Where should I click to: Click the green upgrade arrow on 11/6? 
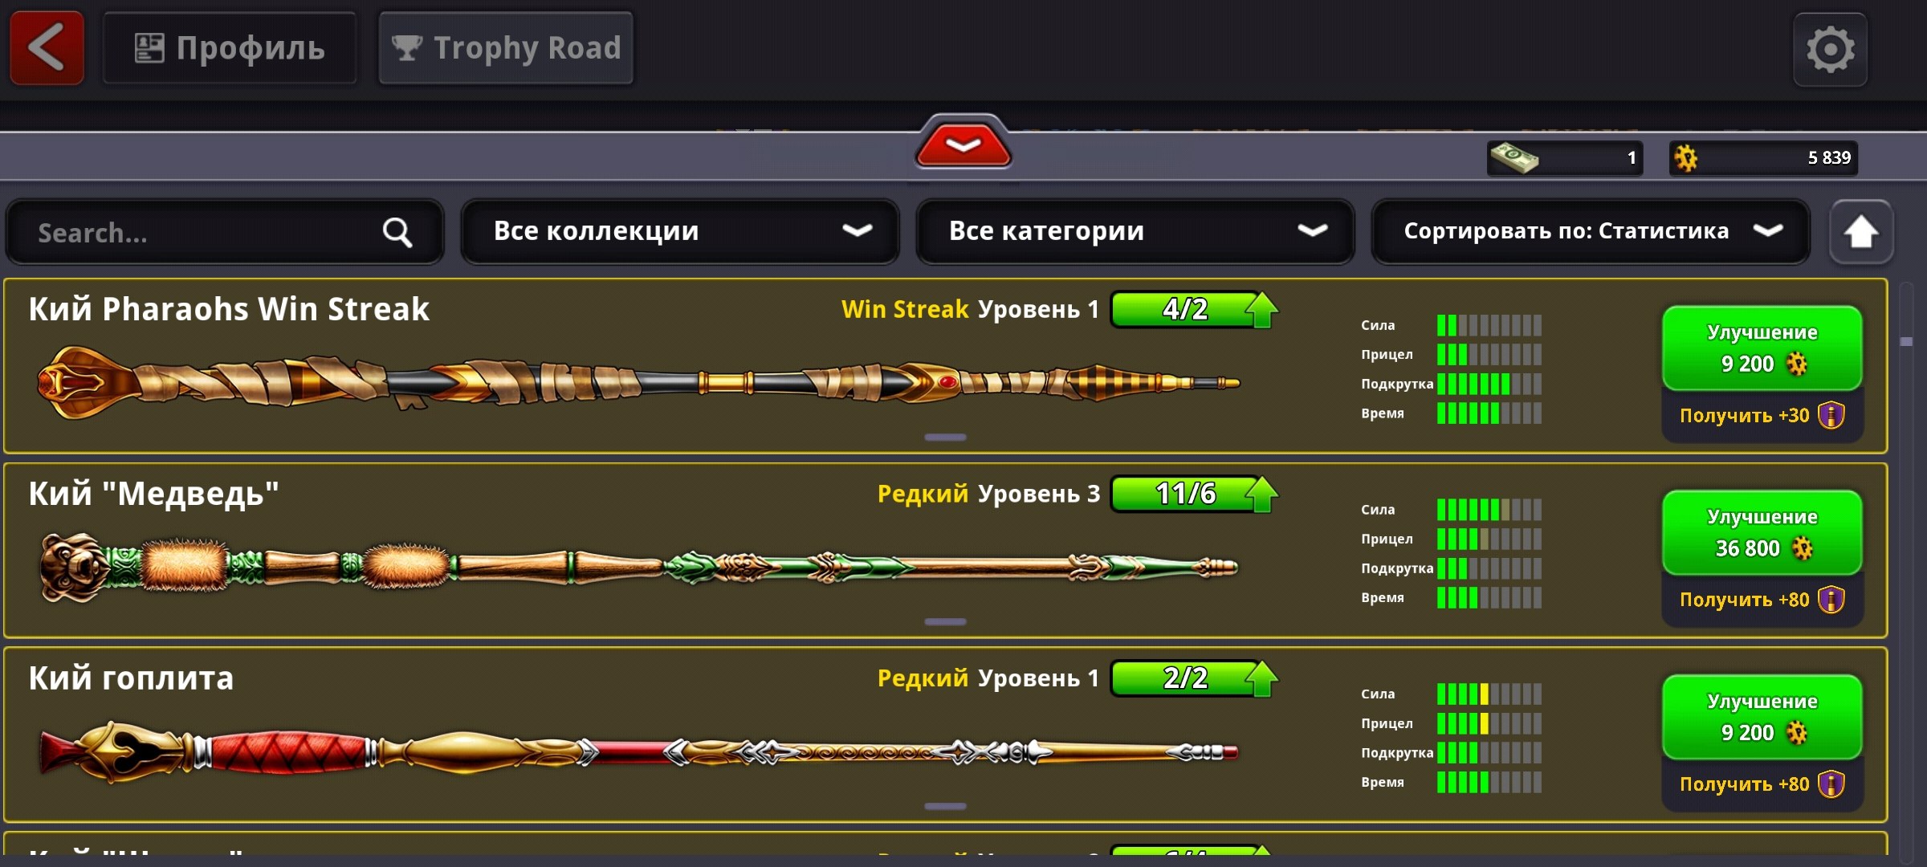[x=1262, y=494]
